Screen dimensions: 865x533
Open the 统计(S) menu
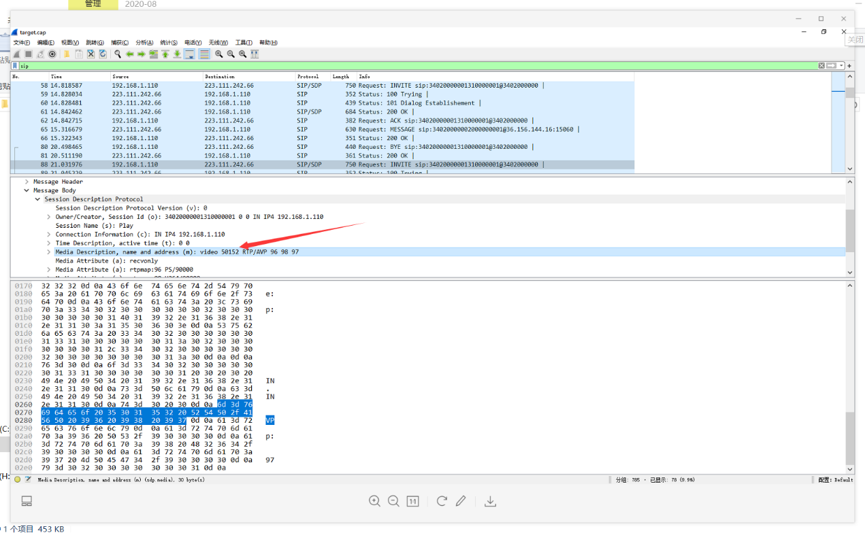(169, 43)
